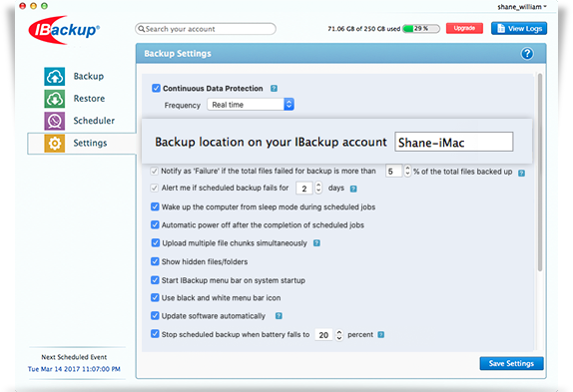The width and height of the screenshot is (573, 392).
Task: Show help for battery percent setting
Action: coord(380,335)
